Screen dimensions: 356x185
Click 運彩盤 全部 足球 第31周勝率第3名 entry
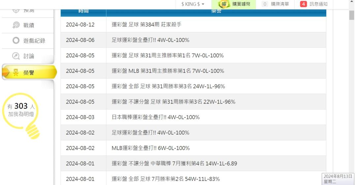[168, 86]
